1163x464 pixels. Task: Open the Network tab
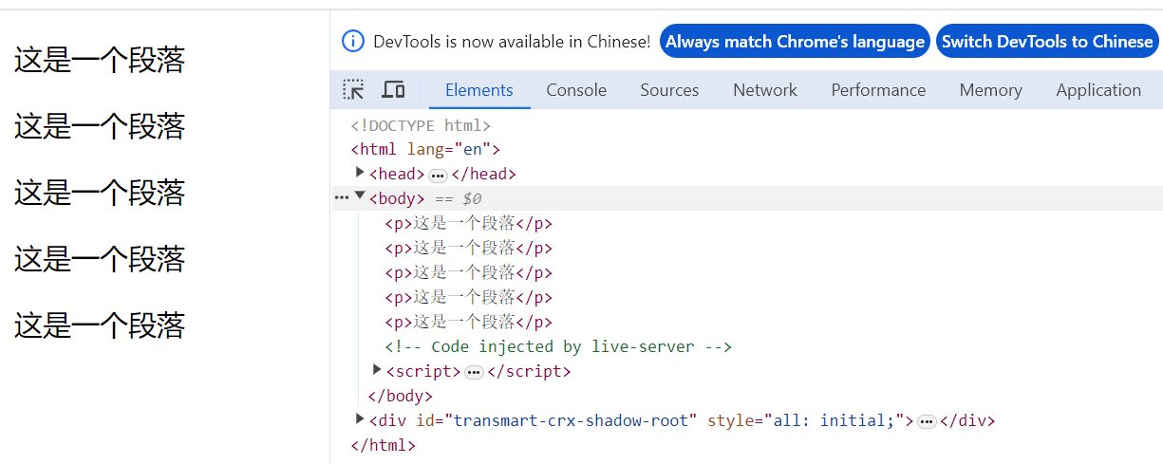tap(764, 90)
